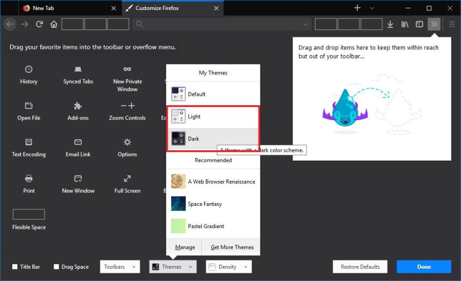Open the overflow menu chevron button
This screenshot has height=281, width=461.
click(434, 24)
